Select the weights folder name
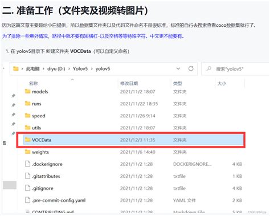Viewport: 270px width, 216px height. 40,152
